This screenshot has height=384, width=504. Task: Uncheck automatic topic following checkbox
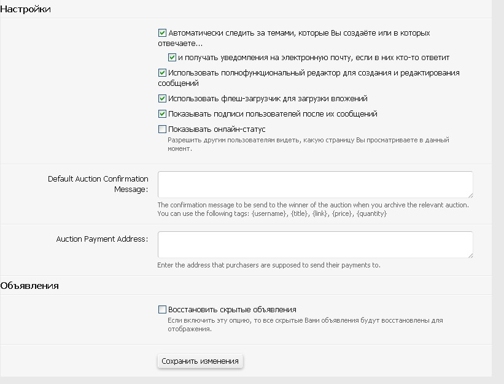(x=162, y=33)
